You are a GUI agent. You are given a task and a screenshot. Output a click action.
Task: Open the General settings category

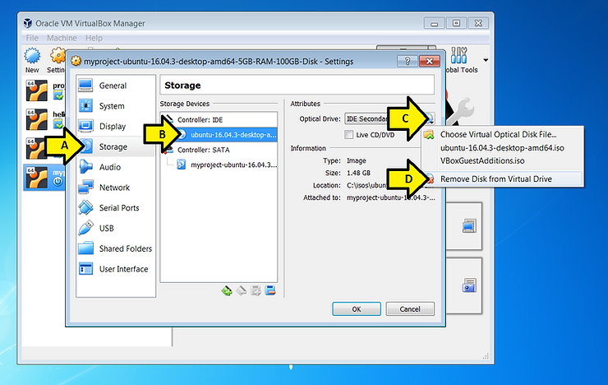pyautogui.click(x=116, y=86)
